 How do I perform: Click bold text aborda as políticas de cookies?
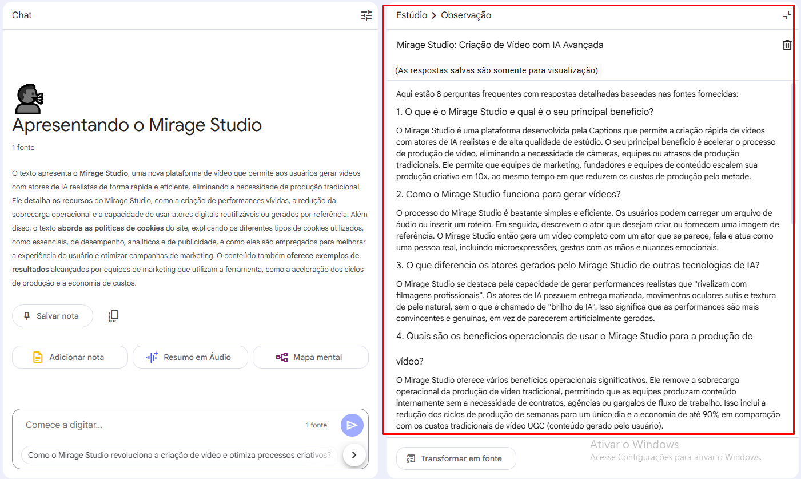111,228
